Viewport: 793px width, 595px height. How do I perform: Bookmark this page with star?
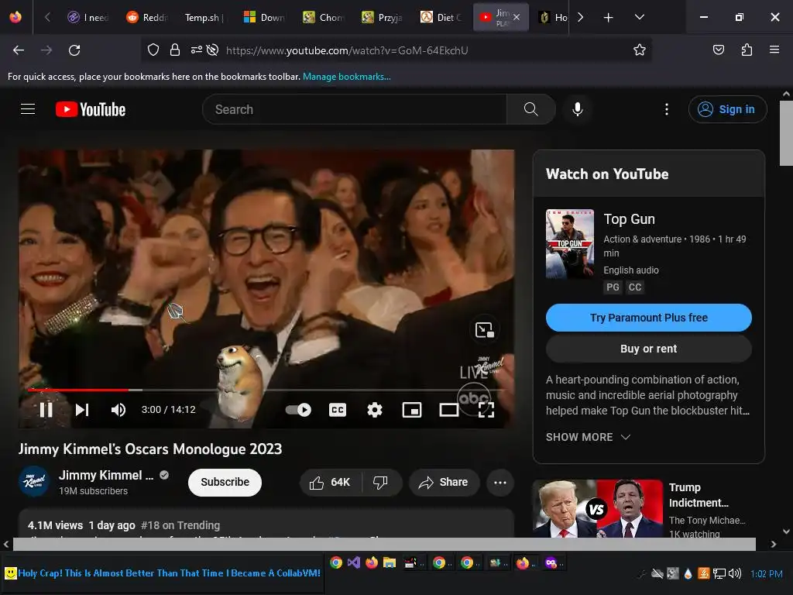point(639,50)
